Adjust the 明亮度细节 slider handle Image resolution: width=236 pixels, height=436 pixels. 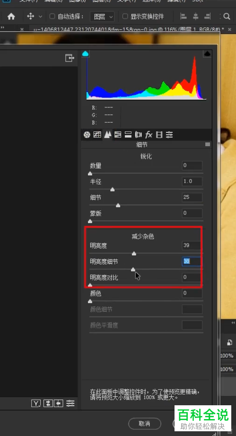click(133, 269)
